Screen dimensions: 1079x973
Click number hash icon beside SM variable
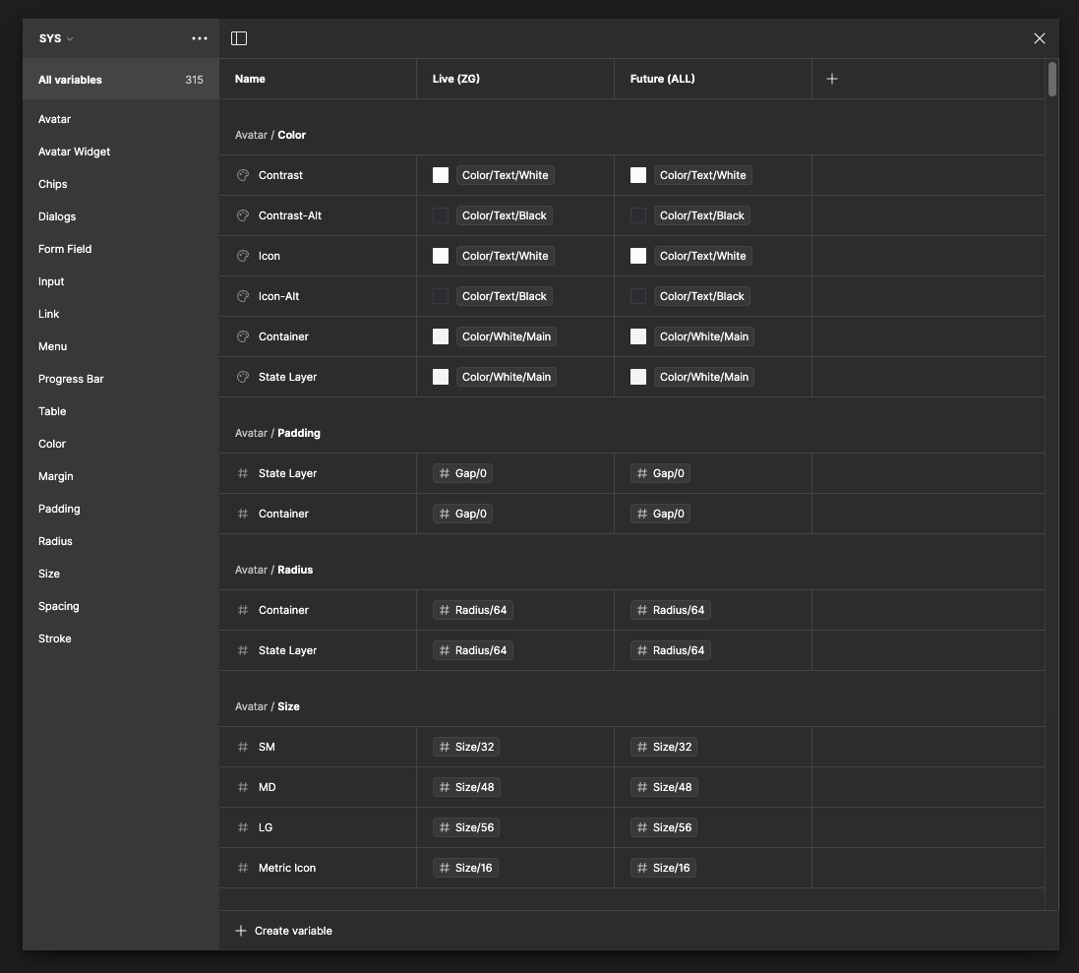tap(243, 747)
